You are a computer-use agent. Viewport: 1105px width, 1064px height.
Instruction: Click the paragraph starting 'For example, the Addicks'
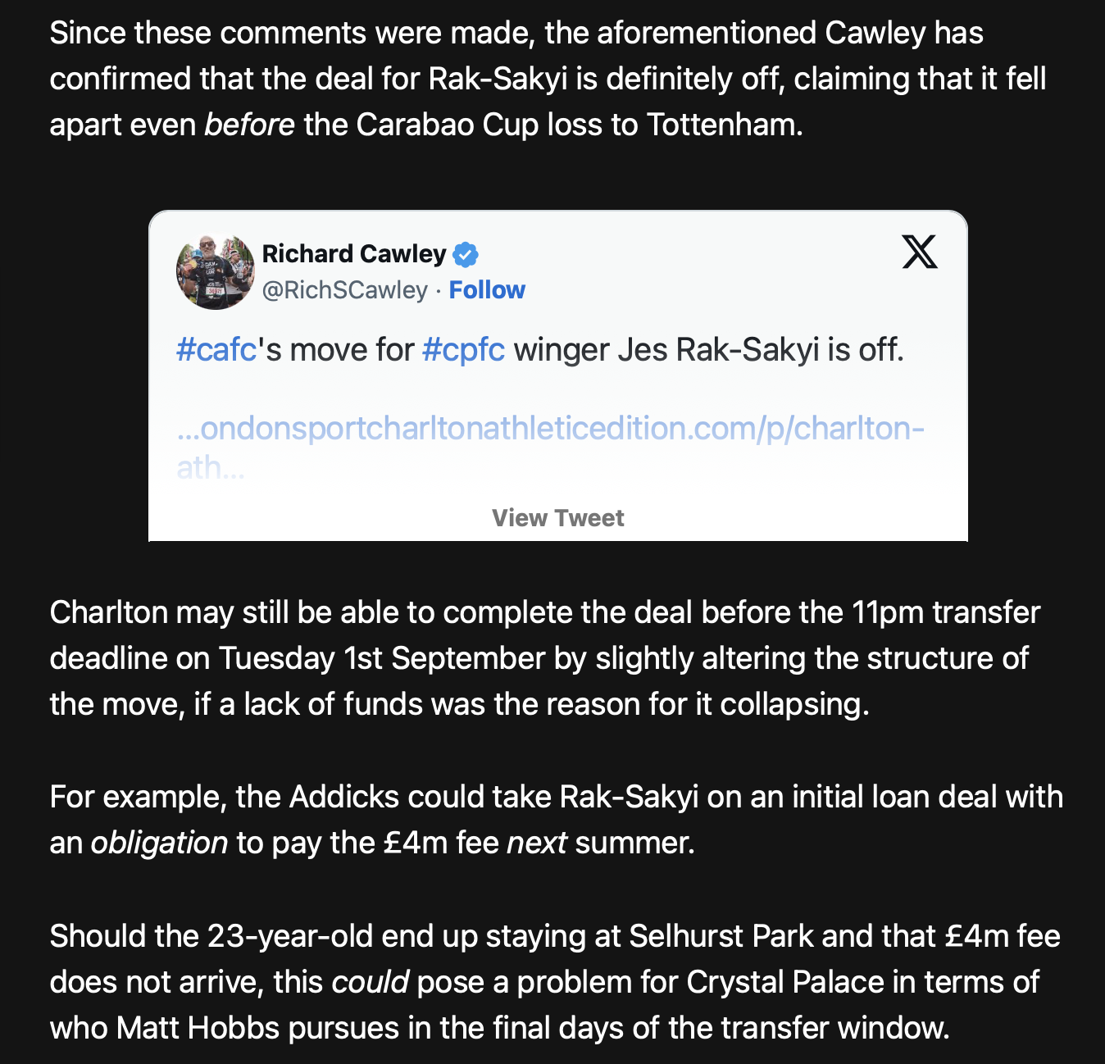pyautogui.click(x=557, y=820)
